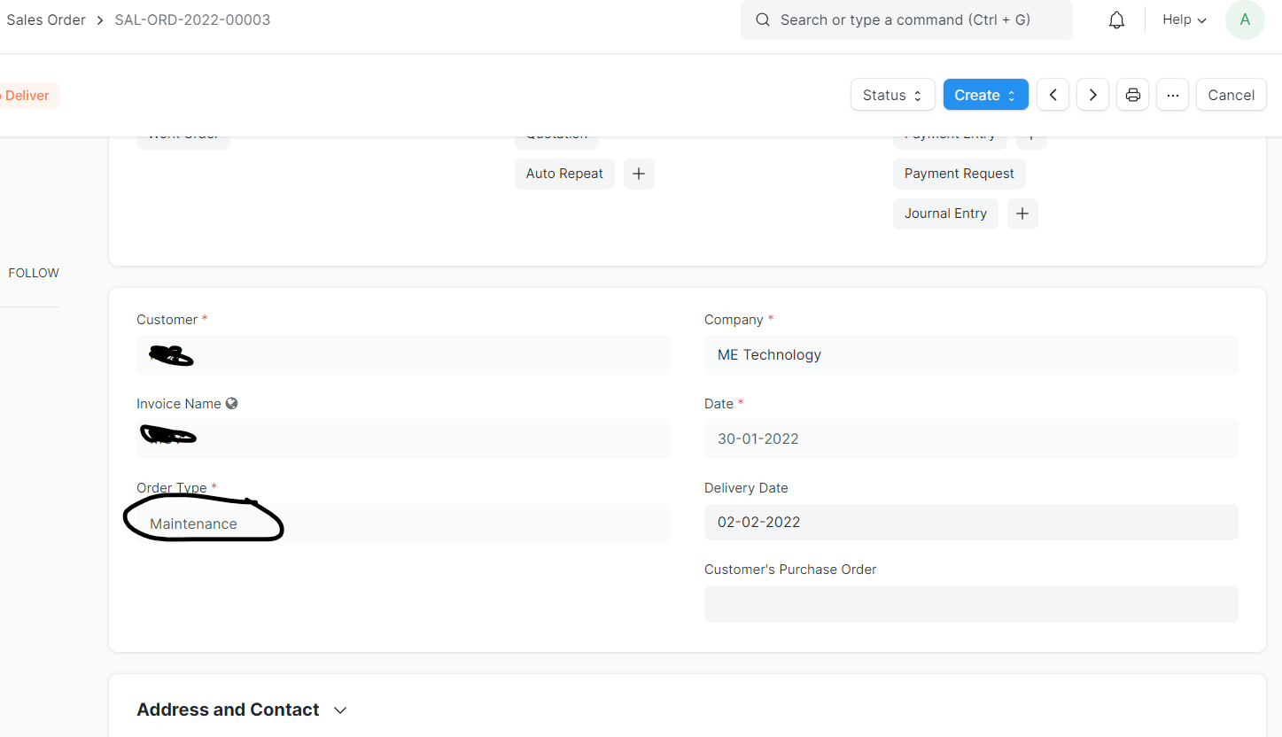Click the FOLLOW button
1282x737 pixels.
[x=33, y=272]
